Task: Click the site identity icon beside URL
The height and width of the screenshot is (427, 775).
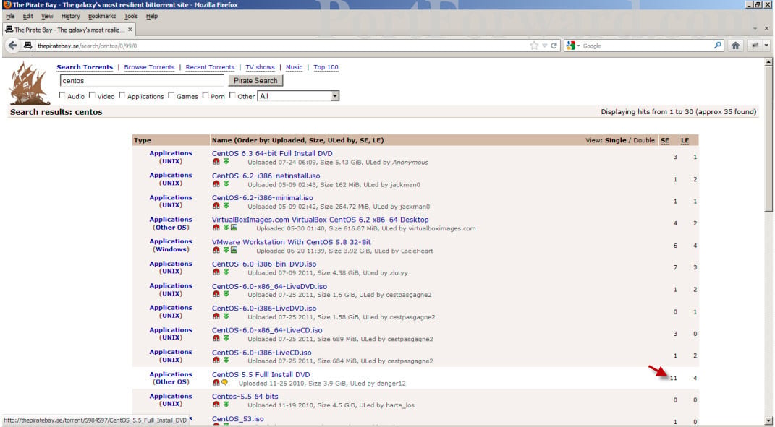Action: (28, 46)
